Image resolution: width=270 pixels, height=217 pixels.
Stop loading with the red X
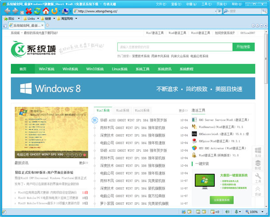pos(29,11)
